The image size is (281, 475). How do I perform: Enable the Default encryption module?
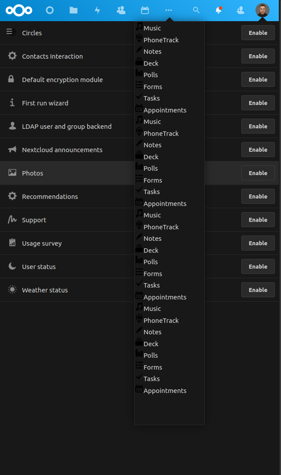point(258,79)
